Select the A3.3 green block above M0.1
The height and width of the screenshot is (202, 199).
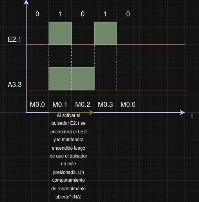pos(60,78)
